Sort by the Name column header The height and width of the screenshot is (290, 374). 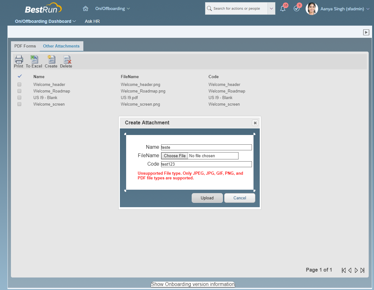tap(39, 77)
